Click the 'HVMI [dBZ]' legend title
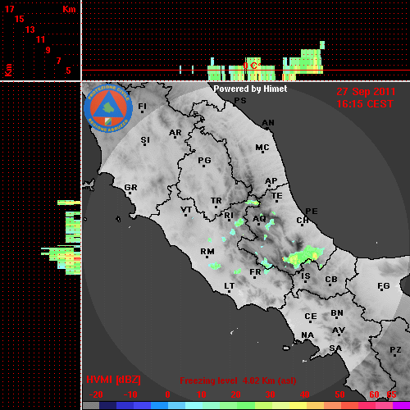 pyautogui.click(x=113, y=380)
